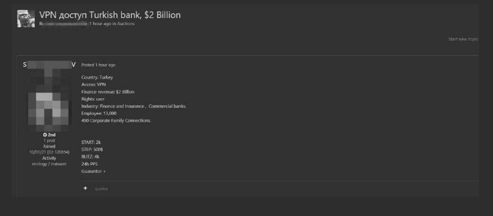
Task: Click the Country: Turkey line in post
Action: click(97, 77)
